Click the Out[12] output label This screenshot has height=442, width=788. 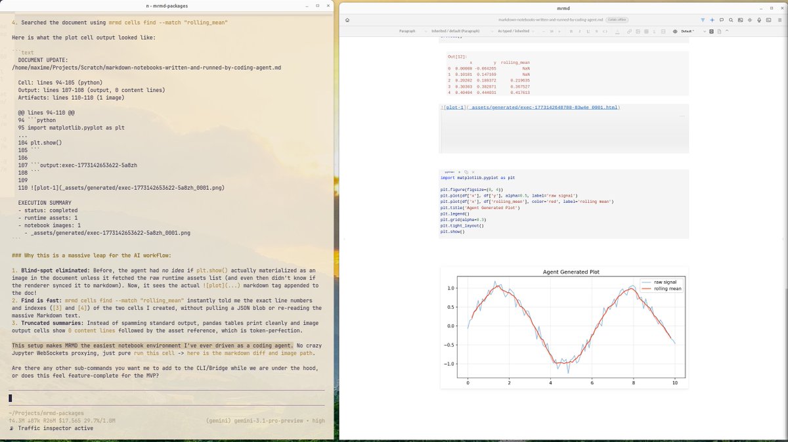[457, 57]
